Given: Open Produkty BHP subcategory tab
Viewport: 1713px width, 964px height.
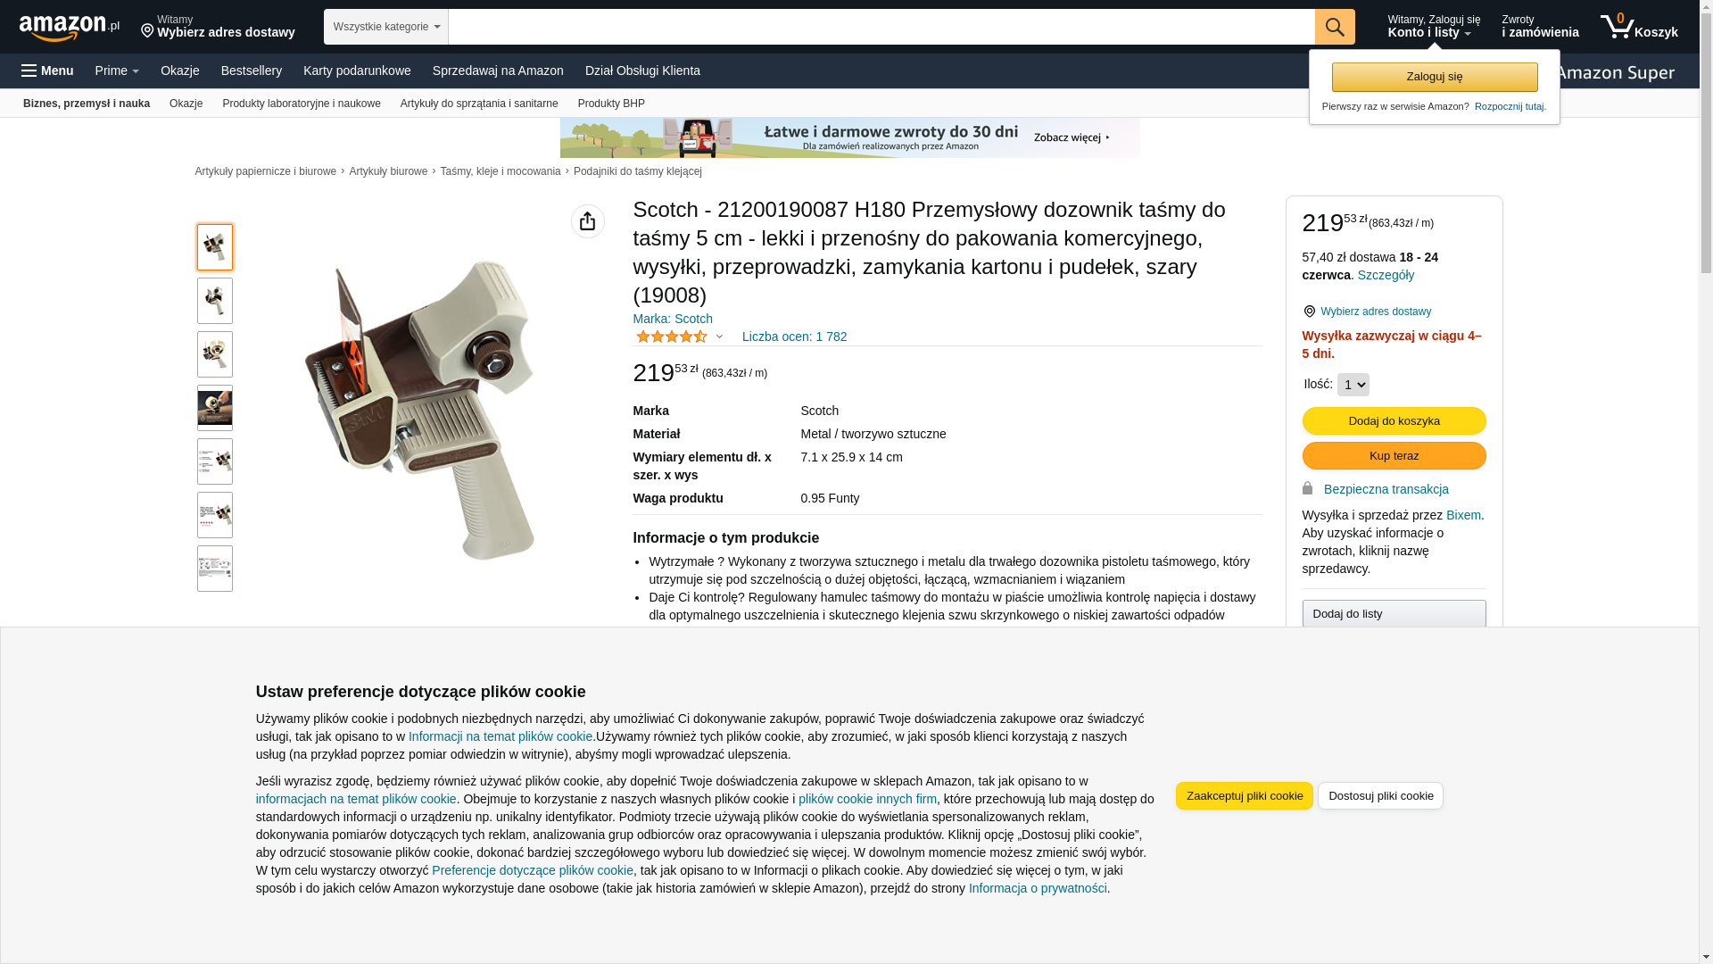Looking at the screenshot, I should (611, 104).
